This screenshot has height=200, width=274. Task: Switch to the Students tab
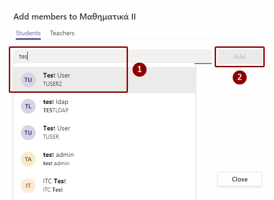click(x=28, y=33)
